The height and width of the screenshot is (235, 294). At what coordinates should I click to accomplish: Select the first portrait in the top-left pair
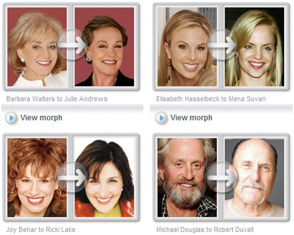point(37,47)
